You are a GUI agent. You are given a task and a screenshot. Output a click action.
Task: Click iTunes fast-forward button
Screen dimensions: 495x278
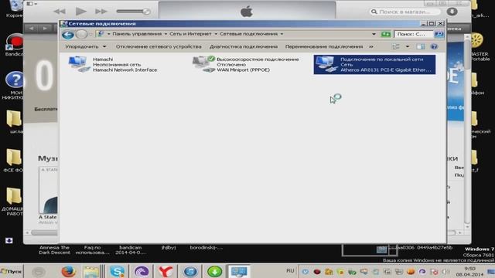[101, 12]
